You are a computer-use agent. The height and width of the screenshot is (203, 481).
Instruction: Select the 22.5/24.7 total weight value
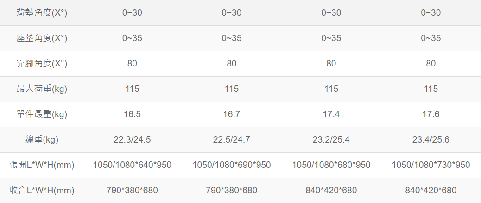(x=232, y=140)
